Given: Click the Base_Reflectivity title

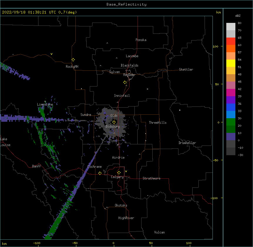Looking at the screenshot, I should 126,4.
